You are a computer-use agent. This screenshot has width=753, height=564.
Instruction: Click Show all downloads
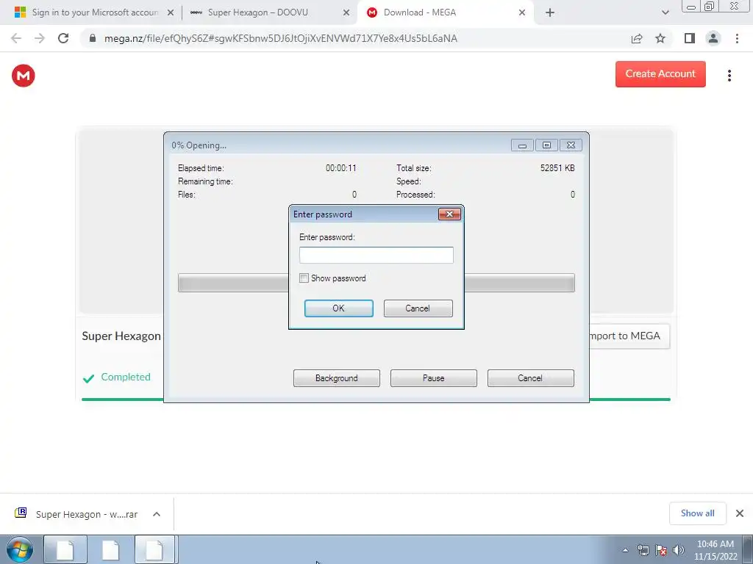[697, 513]
